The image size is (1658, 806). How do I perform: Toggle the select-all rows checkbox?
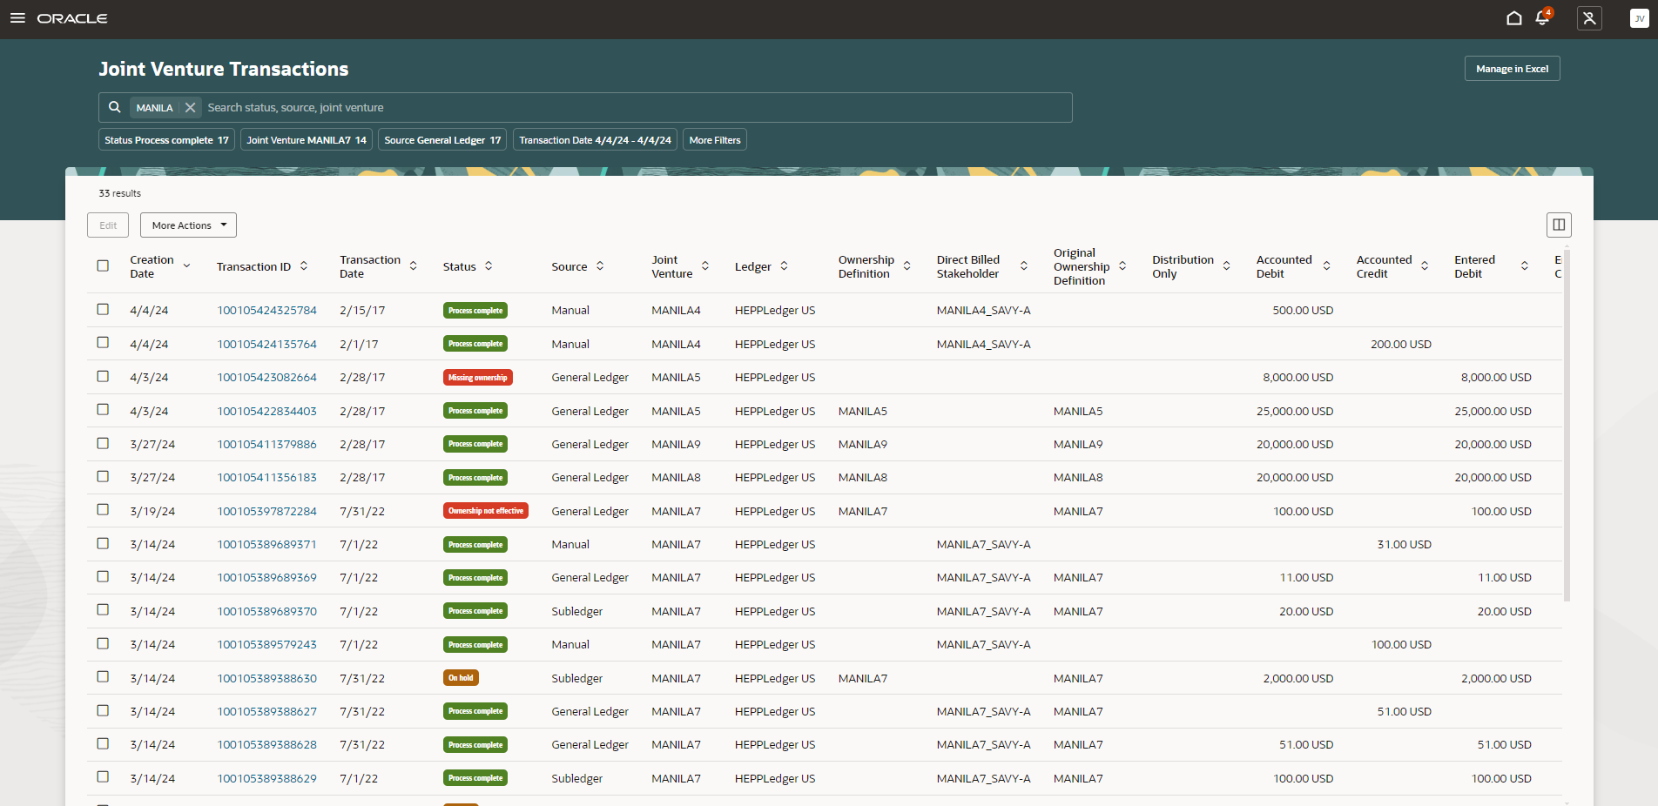pos(103,265)
